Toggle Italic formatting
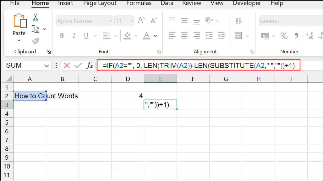Image resolution: width=323 pixels, height=181 pixels. [x=74, y=35]
